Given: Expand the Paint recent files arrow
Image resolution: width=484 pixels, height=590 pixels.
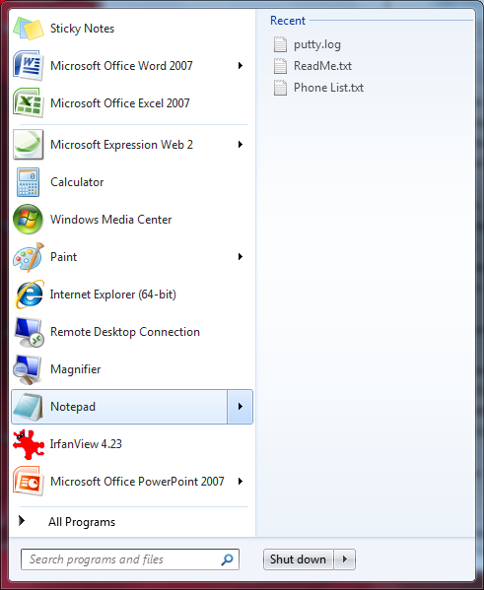Looking at the screenshot, I should [x=241, y=257].
